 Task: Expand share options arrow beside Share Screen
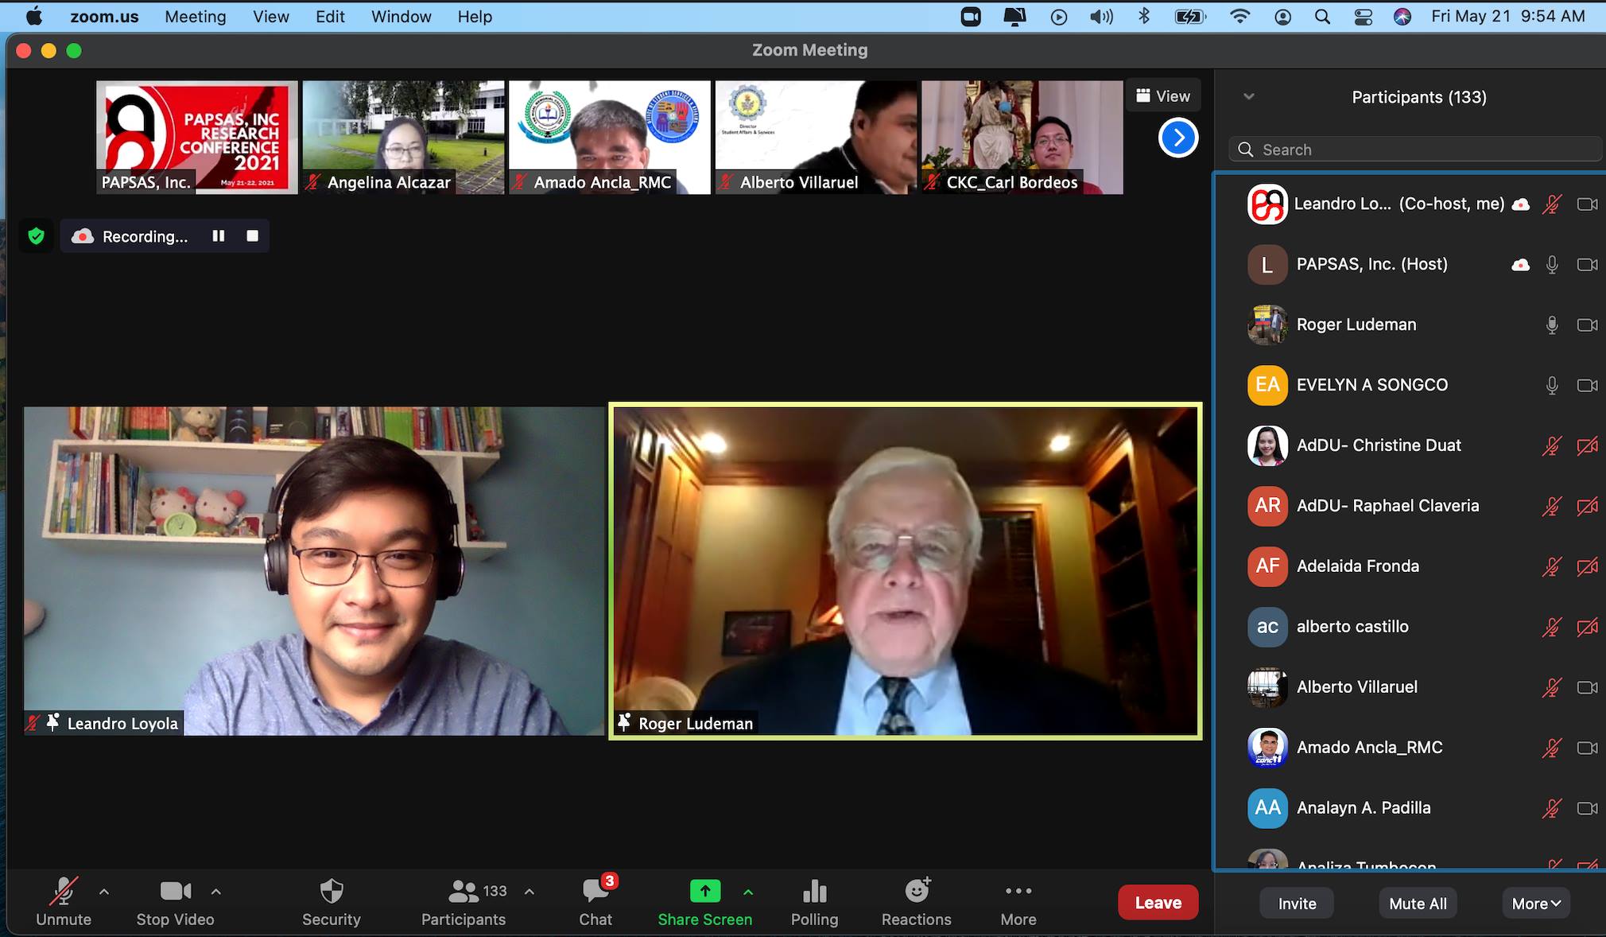[x=748, y=892]
